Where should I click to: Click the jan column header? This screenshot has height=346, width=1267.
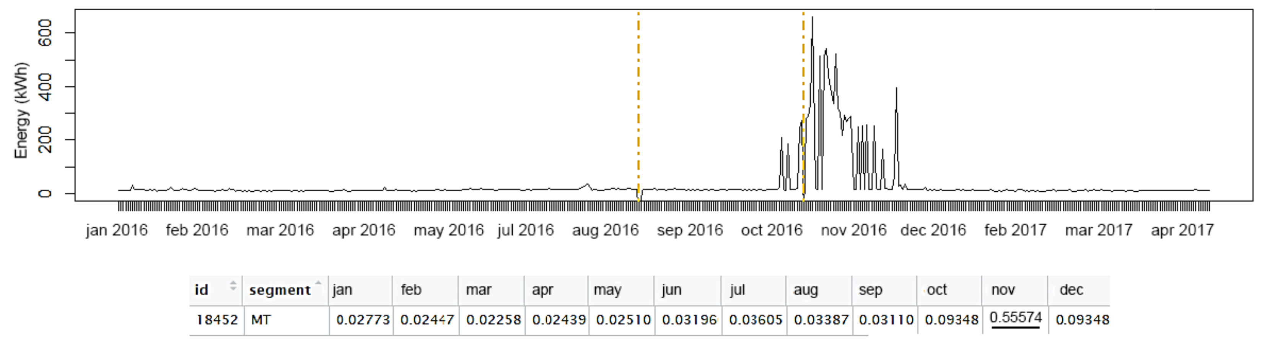click(x=342, y=289)
